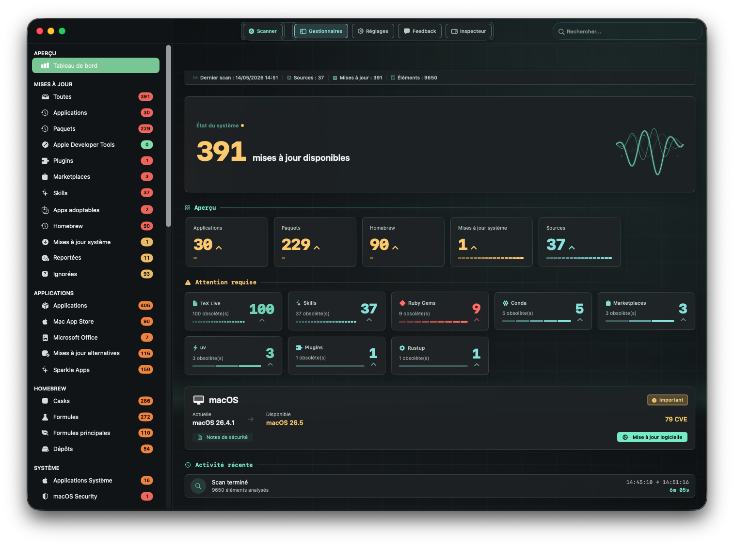The width and height of the screenshot is (734, 546).
Task: Click the Apps adoptables icon
Action: tap(45, 210)
